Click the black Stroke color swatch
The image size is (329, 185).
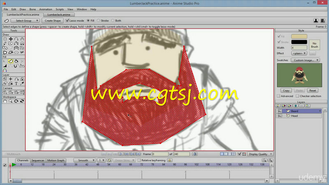click(299, 42)
